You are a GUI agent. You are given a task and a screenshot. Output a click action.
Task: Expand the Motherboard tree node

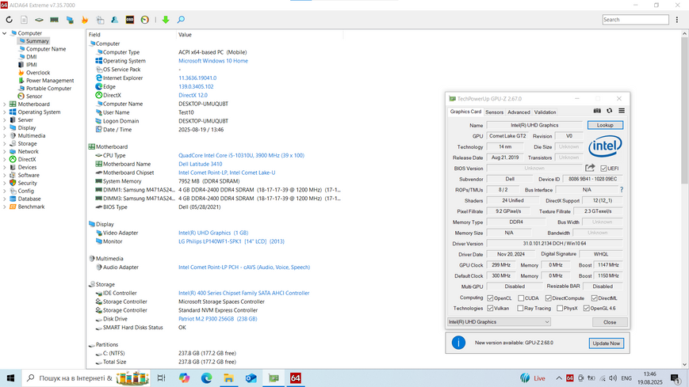click(5, 104)
